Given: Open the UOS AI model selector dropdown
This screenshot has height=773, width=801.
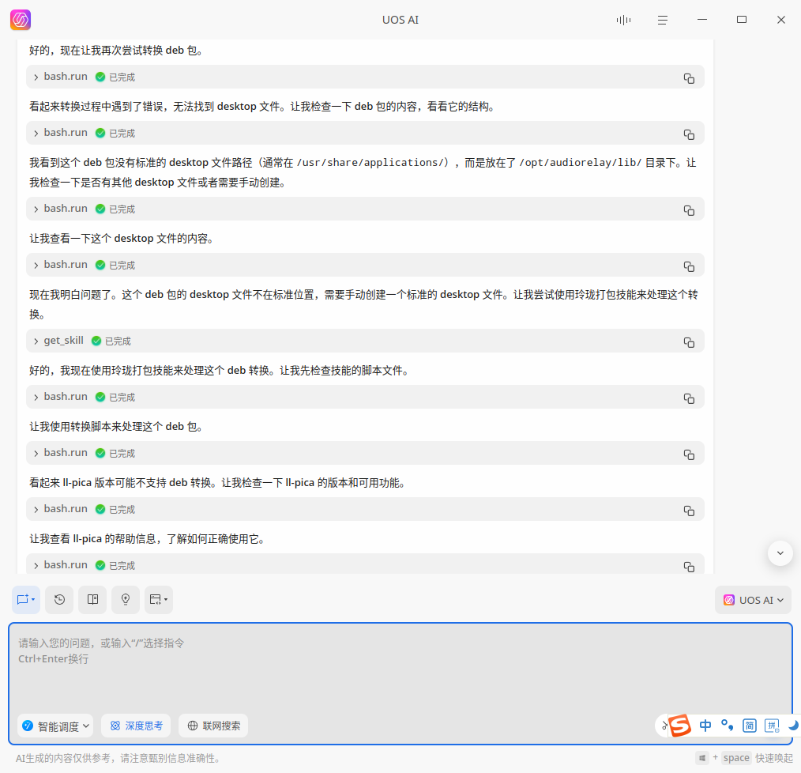Looking at the screenshot, I should (753, 600).
